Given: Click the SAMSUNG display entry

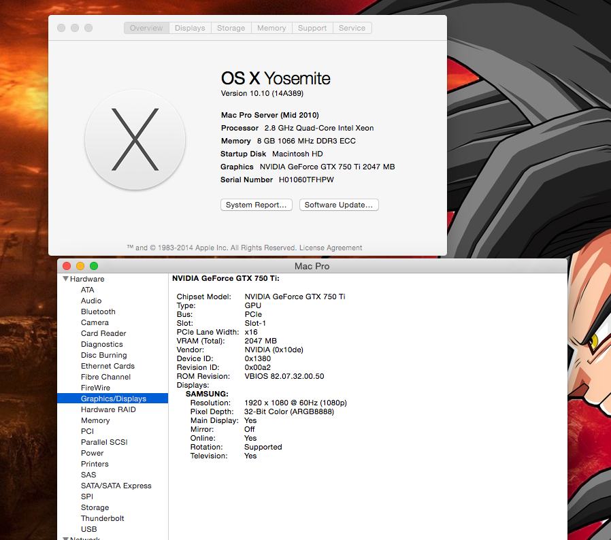Looking at the screenshot, I should tap(207, 394).
